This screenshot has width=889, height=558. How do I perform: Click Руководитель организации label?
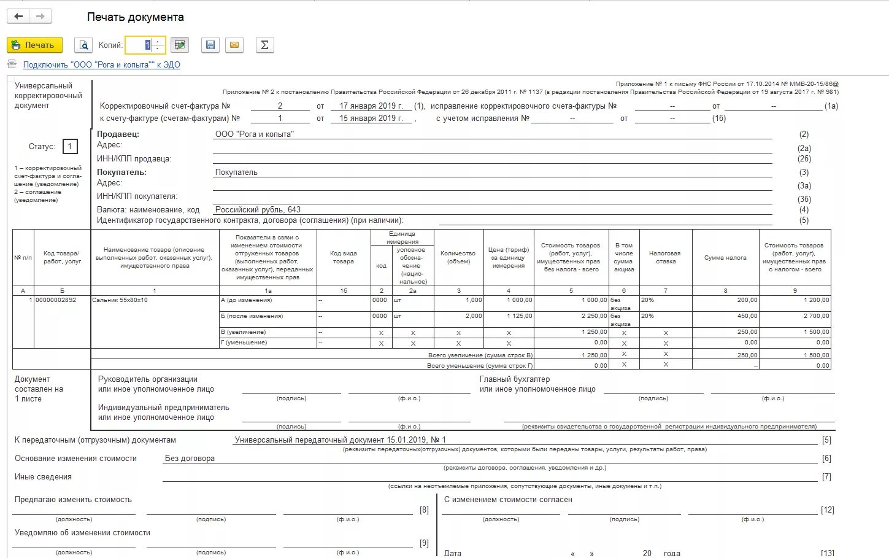[x=148, y=379]
